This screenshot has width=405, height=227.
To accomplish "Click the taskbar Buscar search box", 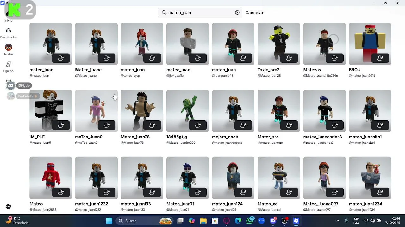I will pos(144,221).
